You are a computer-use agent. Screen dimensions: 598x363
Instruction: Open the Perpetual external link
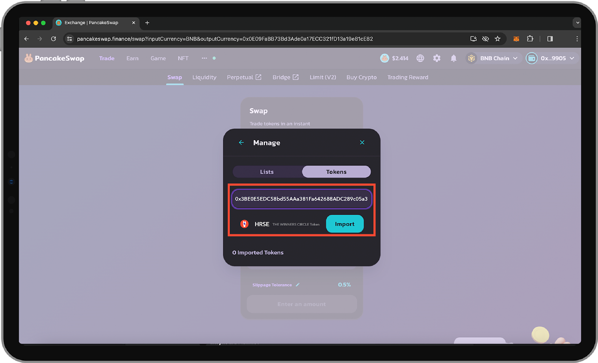pos(244,77)
